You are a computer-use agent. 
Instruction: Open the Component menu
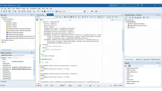coord(33,8)
